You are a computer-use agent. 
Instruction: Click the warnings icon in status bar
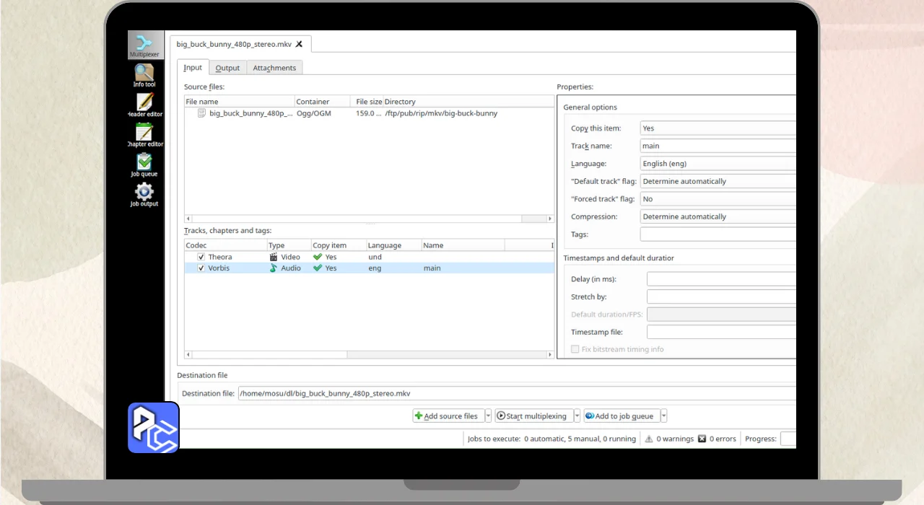point(648,439)
